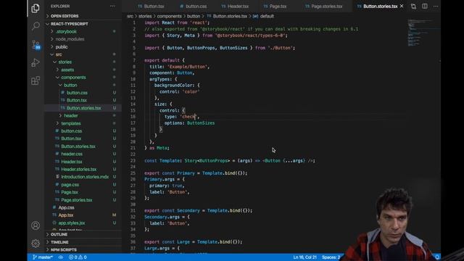Image resolution: width=464 pixels, height=261 pixels.
Task: Switch to the button.css tab
Action: 194,7
